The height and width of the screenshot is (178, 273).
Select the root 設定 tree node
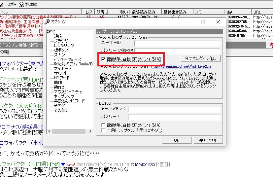click(x=51, y=32)
